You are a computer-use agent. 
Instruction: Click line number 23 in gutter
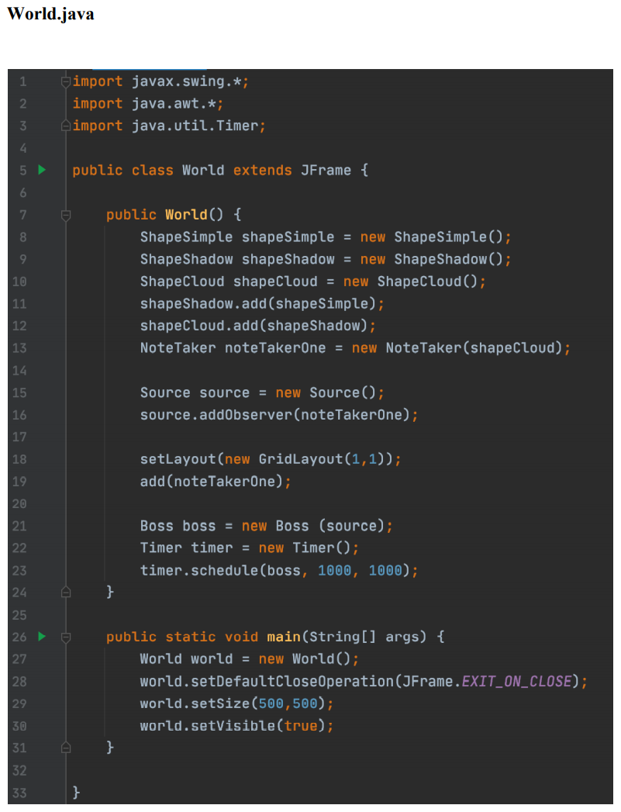tap(19, 571)
